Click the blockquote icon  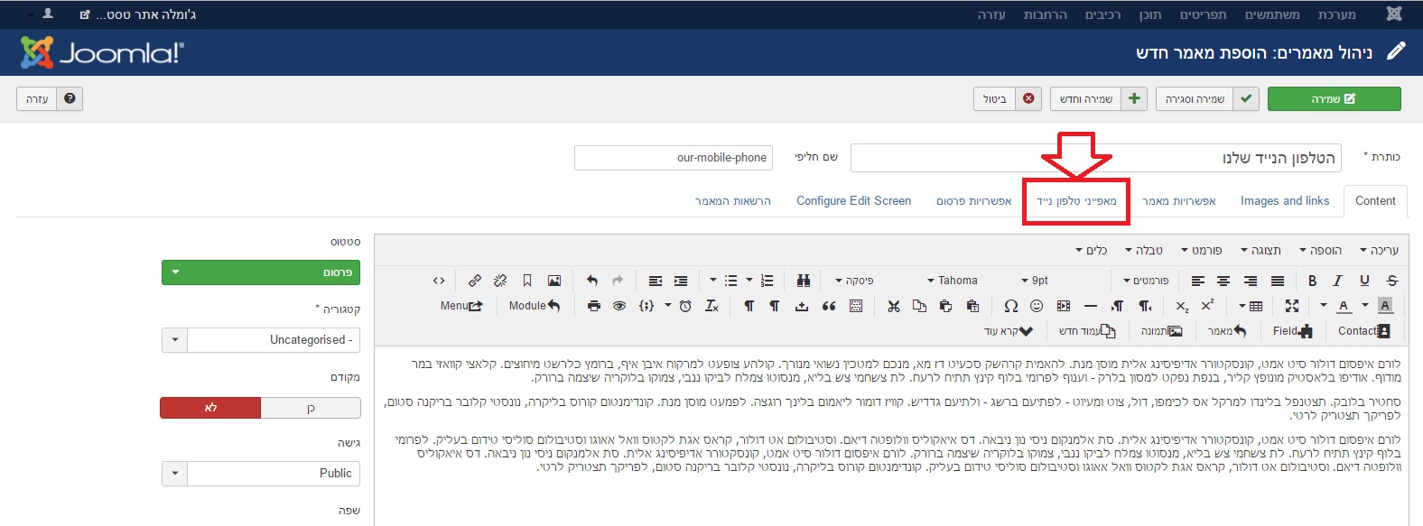pyautogui.click(x=828, y=306)
